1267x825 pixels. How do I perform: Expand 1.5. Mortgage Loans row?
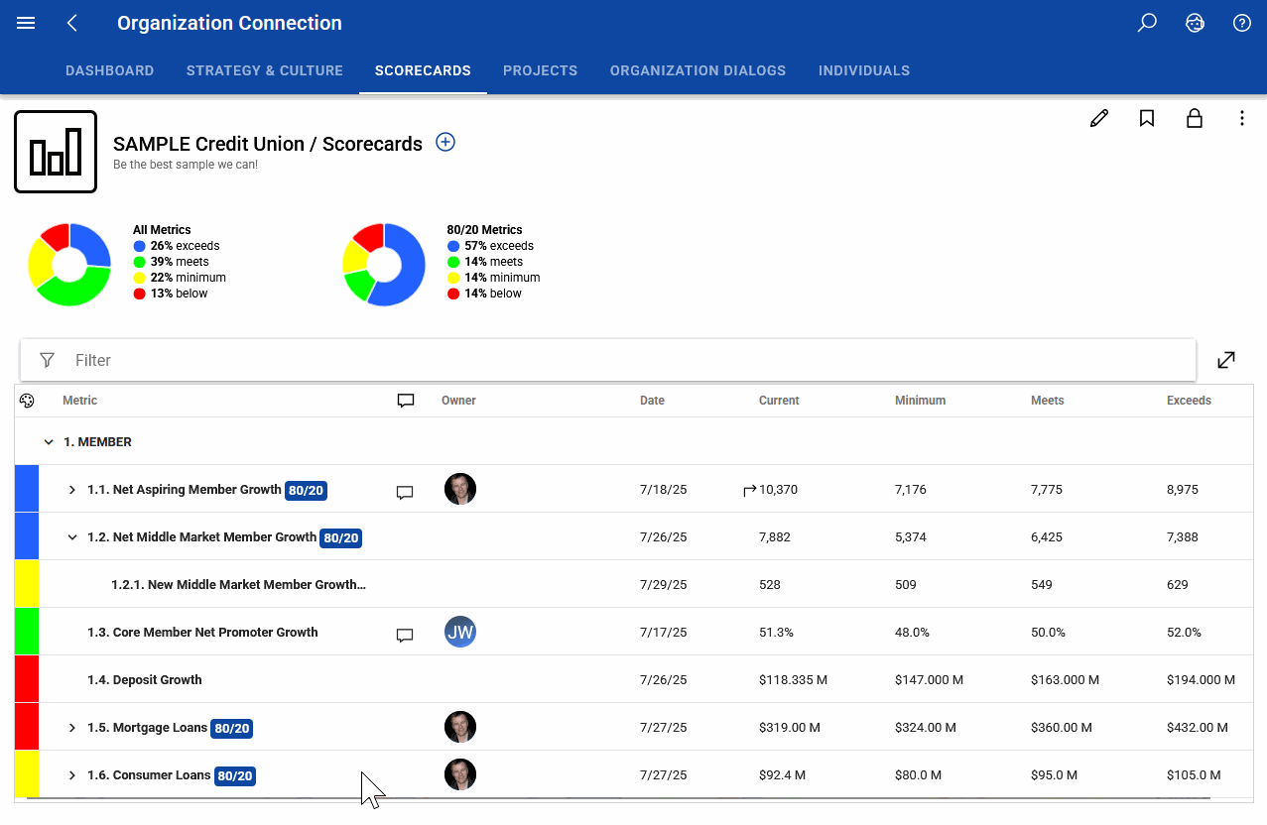pyautogui.click(x=71, y=728)
